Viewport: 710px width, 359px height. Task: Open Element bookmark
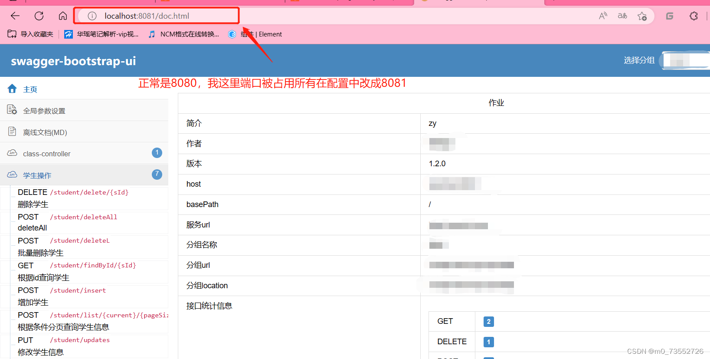pos(255,34)
